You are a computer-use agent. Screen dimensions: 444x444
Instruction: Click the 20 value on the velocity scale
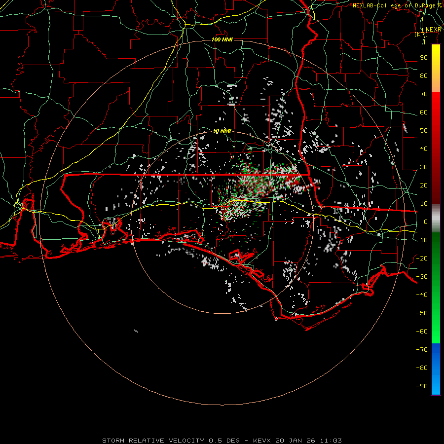point(424,185)
